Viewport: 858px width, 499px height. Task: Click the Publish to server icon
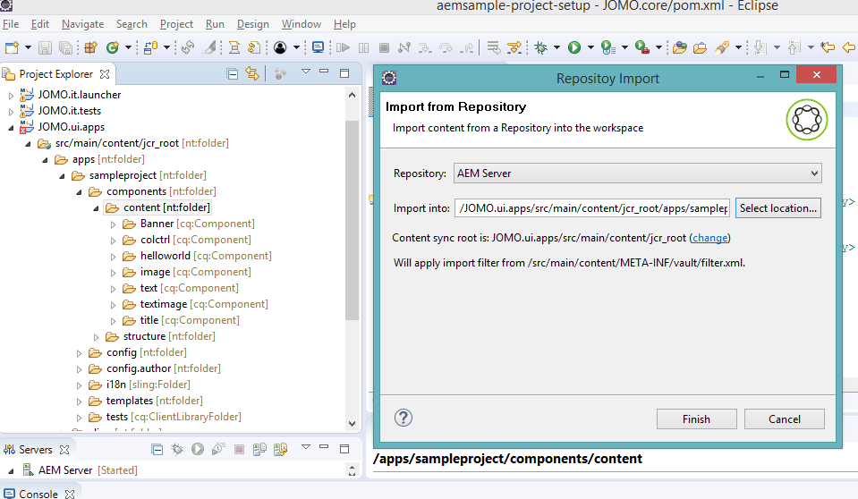coord(259,450)
